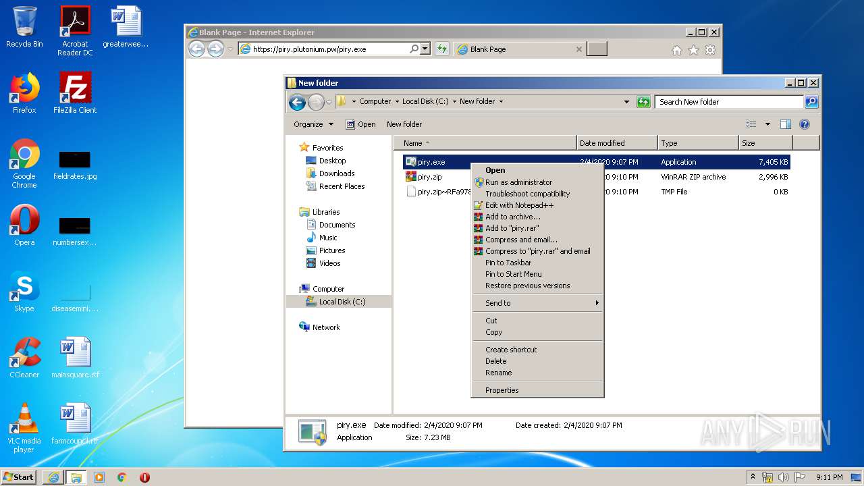Image resolution: width=864 pixels, height=486 pixels.
Task: Expand change view options arrow
Action: click(767, 124)
